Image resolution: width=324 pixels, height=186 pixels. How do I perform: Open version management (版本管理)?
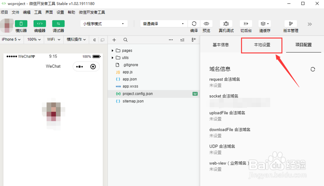[x=291, y=24]
